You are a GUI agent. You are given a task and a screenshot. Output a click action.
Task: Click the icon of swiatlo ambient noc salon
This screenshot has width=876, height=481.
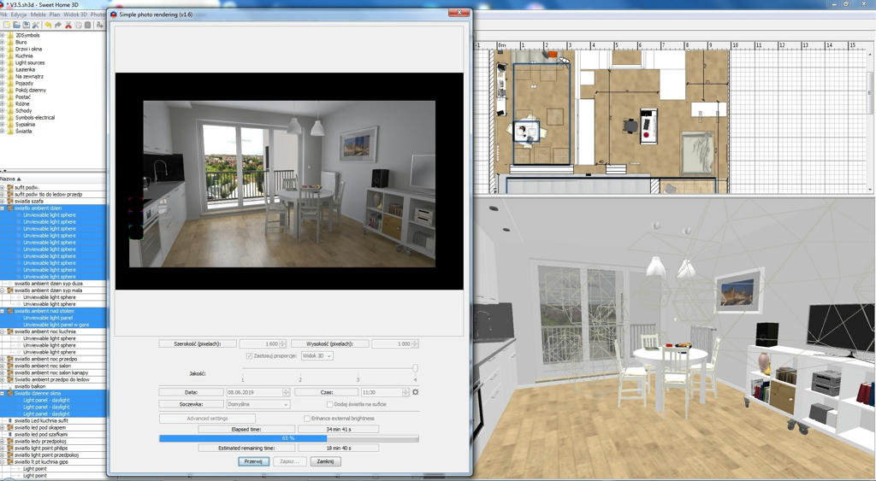point(10,366)
